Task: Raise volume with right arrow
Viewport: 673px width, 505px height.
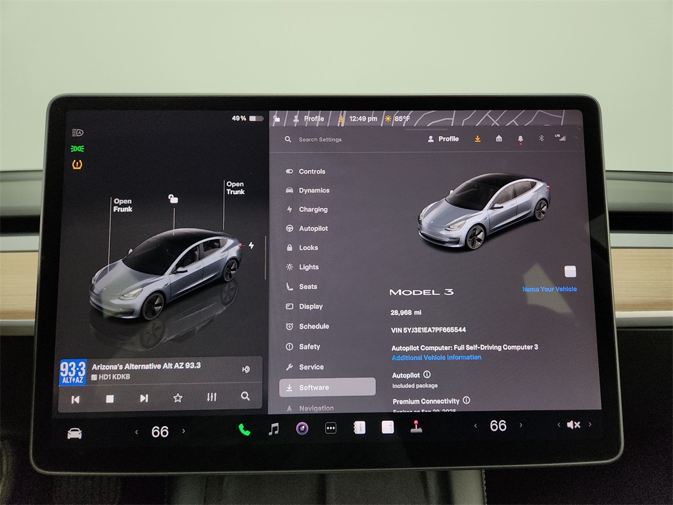Action: [x=590, y=424]
